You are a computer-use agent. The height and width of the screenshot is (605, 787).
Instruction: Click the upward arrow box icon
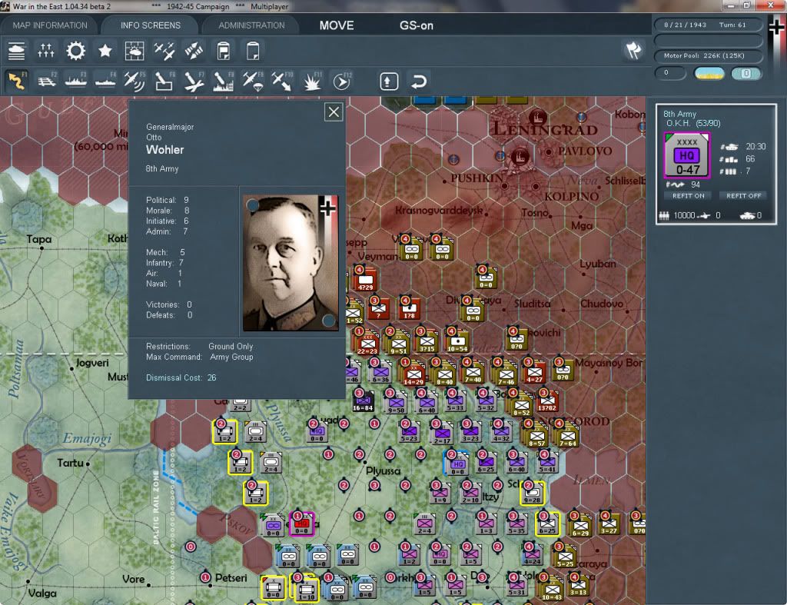(389, 81)
